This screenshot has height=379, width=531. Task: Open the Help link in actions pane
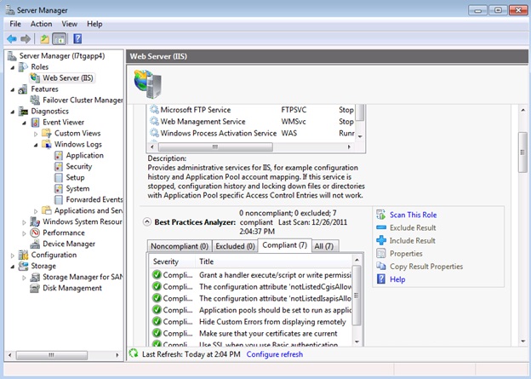pyautogui.click(x=397, y=279)
